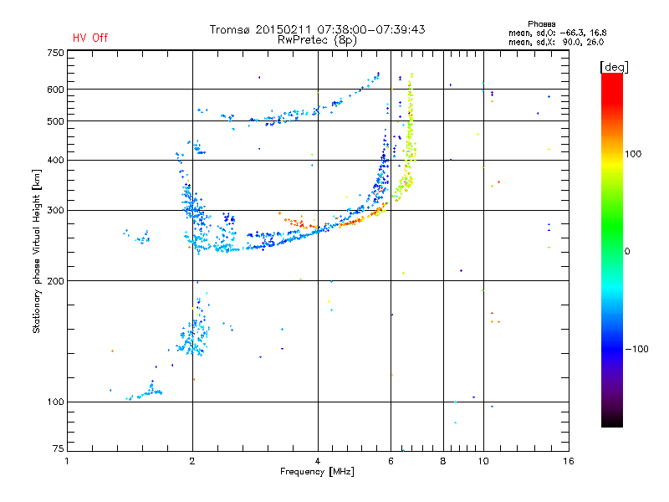Click the x-axis '4' tick label

(x=318, y=462)
